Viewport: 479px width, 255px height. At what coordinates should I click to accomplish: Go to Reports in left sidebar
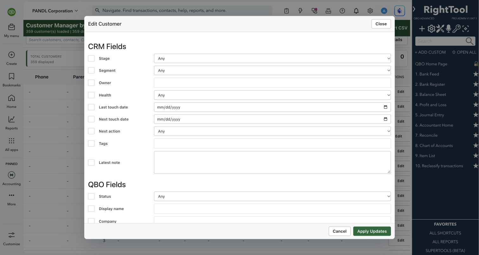11,122
